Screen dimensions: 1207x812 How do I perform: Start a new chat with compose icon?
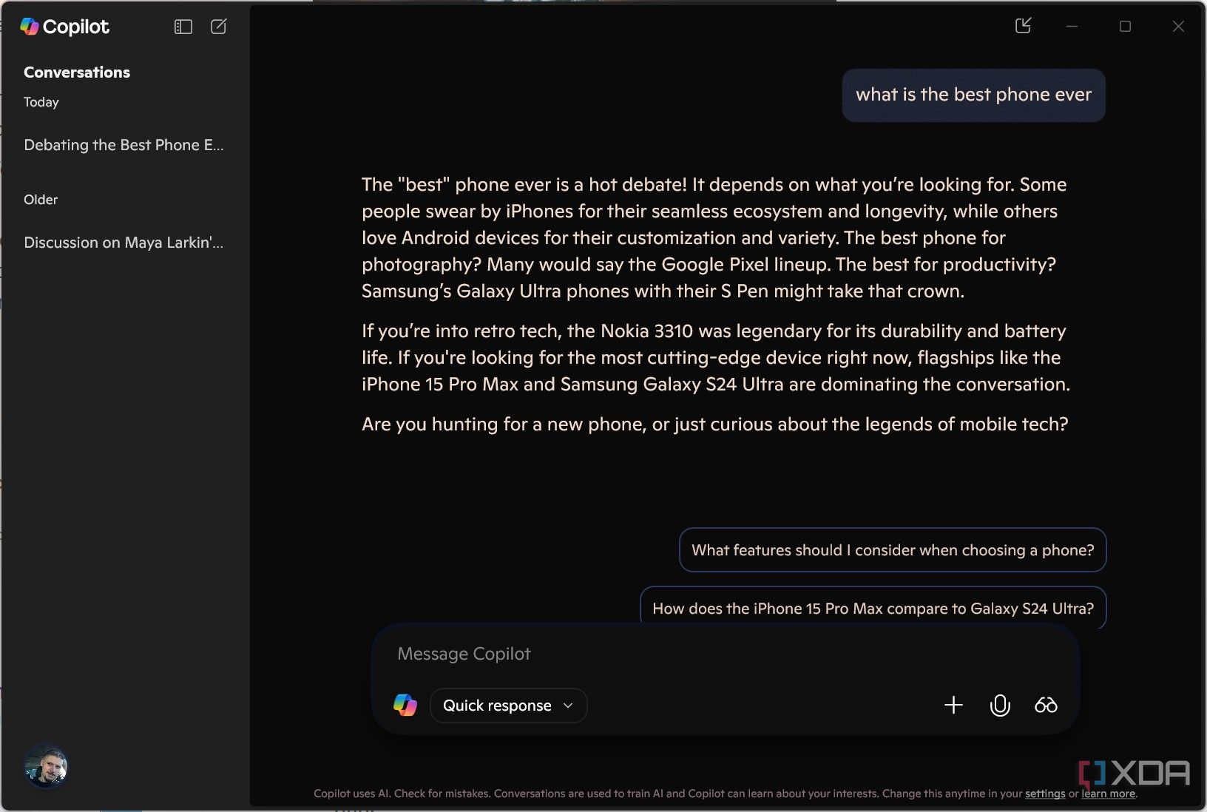(x=218, y=27)
